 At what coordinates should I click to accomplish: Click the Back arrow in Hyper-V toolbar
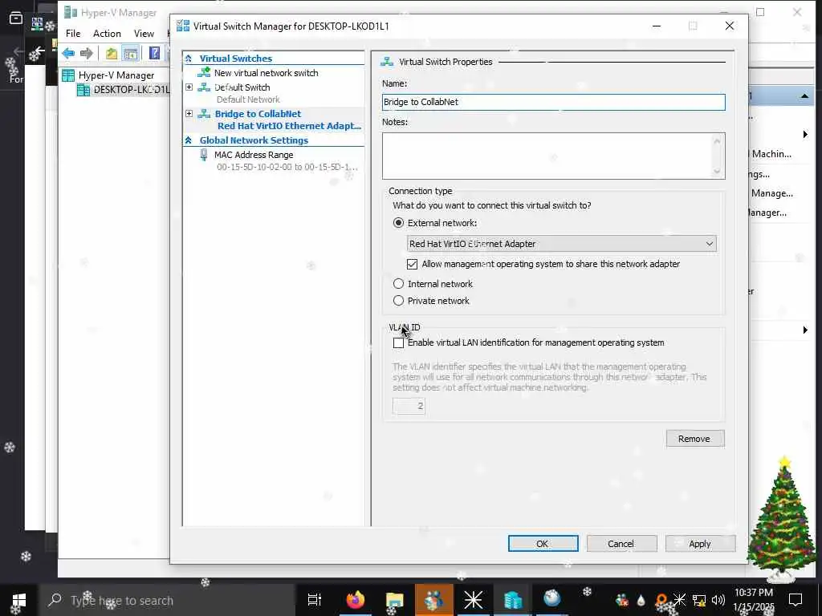pyautogui.click(x=68, y=53)
